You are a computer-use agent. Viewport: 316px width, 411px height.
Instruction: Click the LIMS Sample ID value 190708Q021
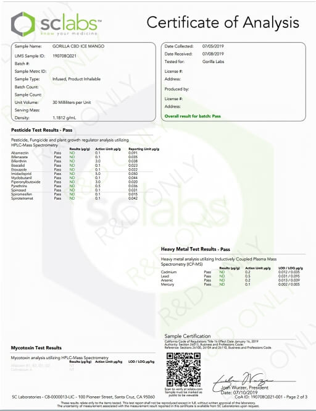(64, 56)
